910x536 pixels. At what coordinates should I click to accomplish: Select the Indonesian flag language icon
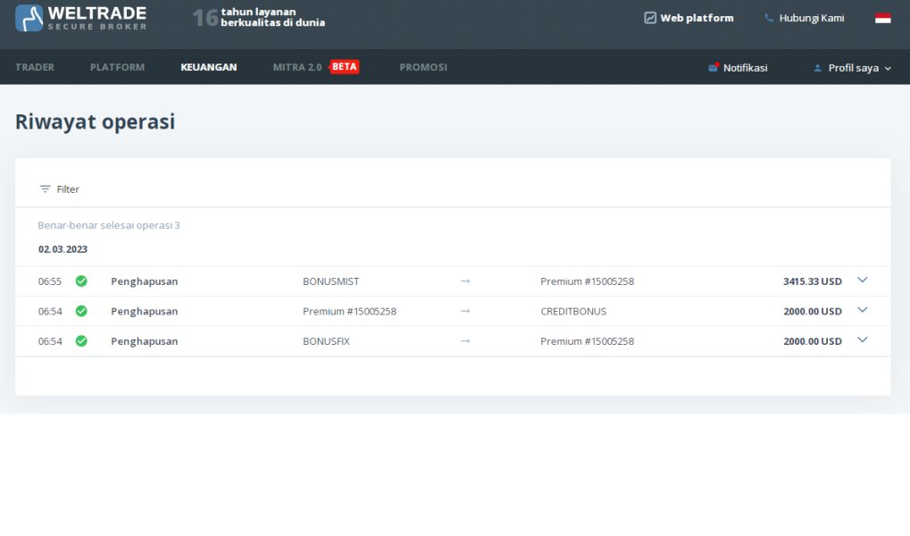click(882, 18)
